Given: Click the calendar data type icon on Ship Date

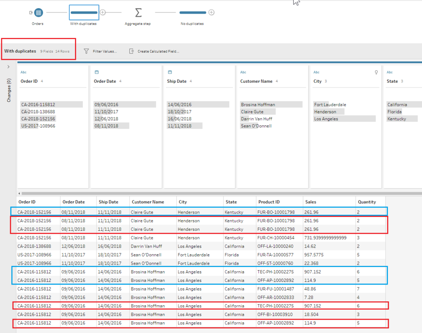Looking at the screenshot, I should tap(170, 72).
